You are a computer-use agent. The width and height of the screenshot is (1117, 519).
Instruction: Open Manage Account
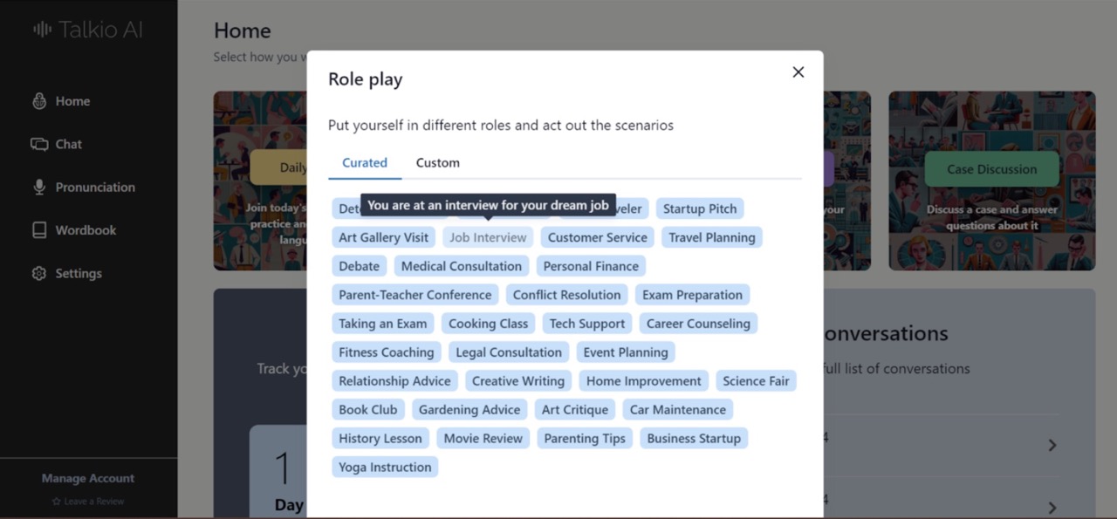[87, 478]
